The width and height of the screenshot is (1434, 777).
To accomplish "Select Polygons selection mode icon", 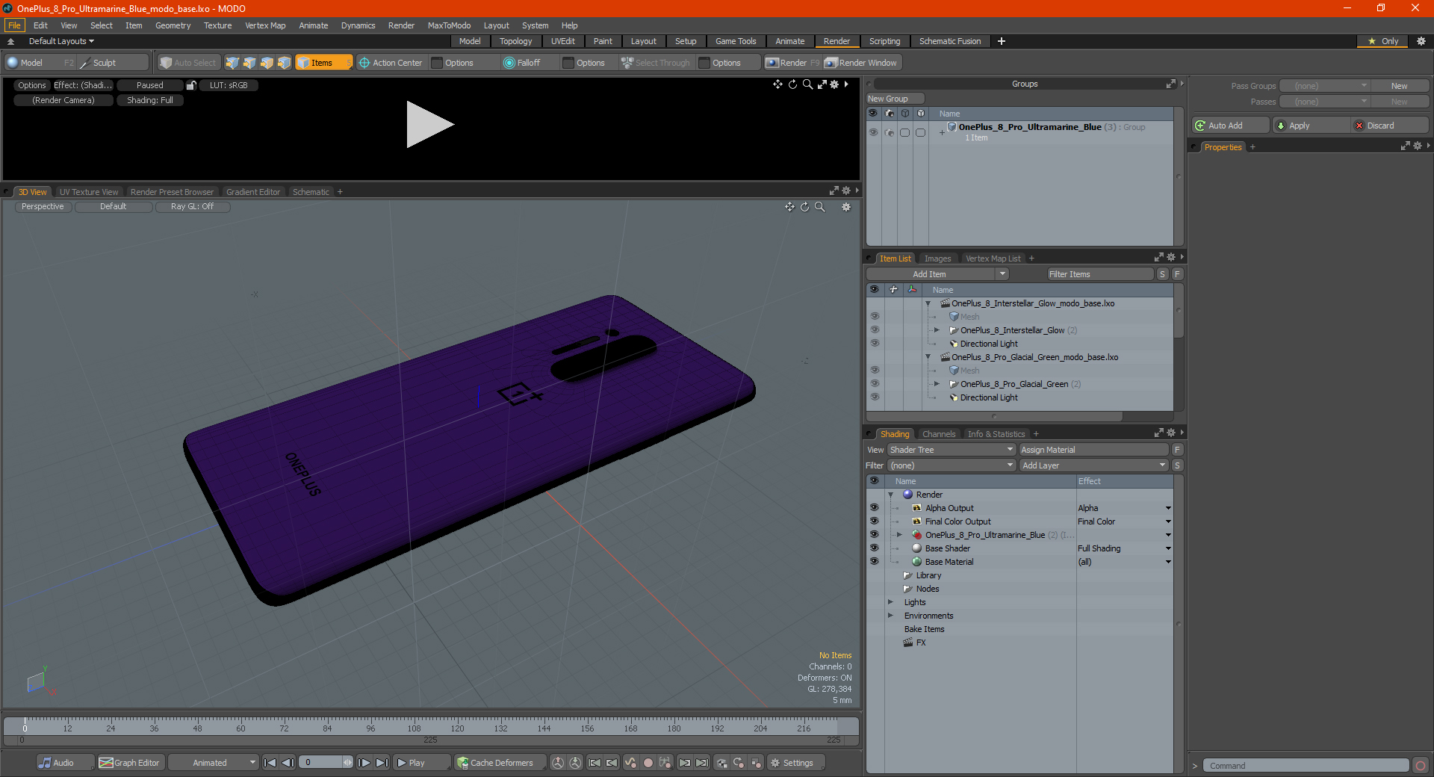I will click(x=267, y=63).
